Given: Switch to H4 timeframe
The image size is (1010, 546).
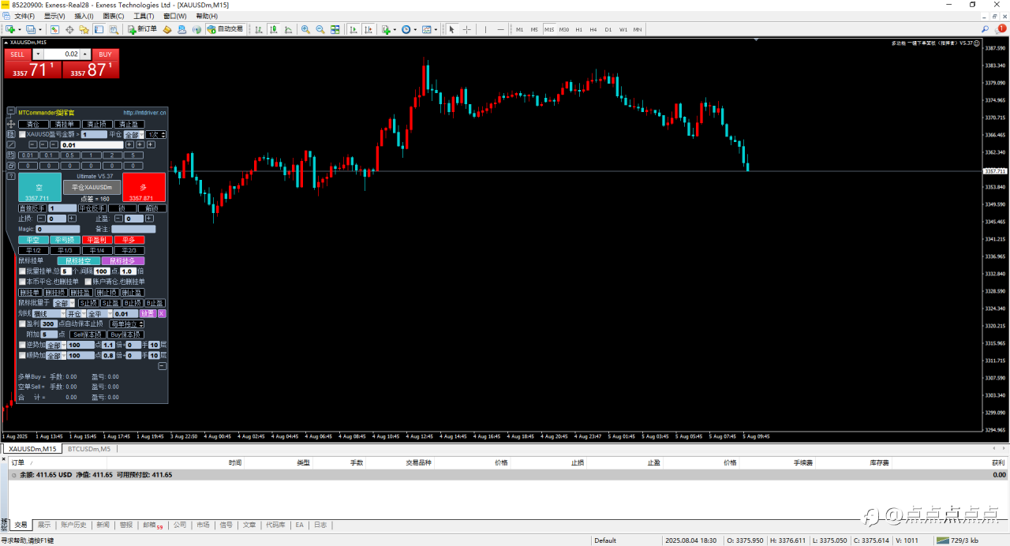Looking at the screenshot, I should point(593,29).
